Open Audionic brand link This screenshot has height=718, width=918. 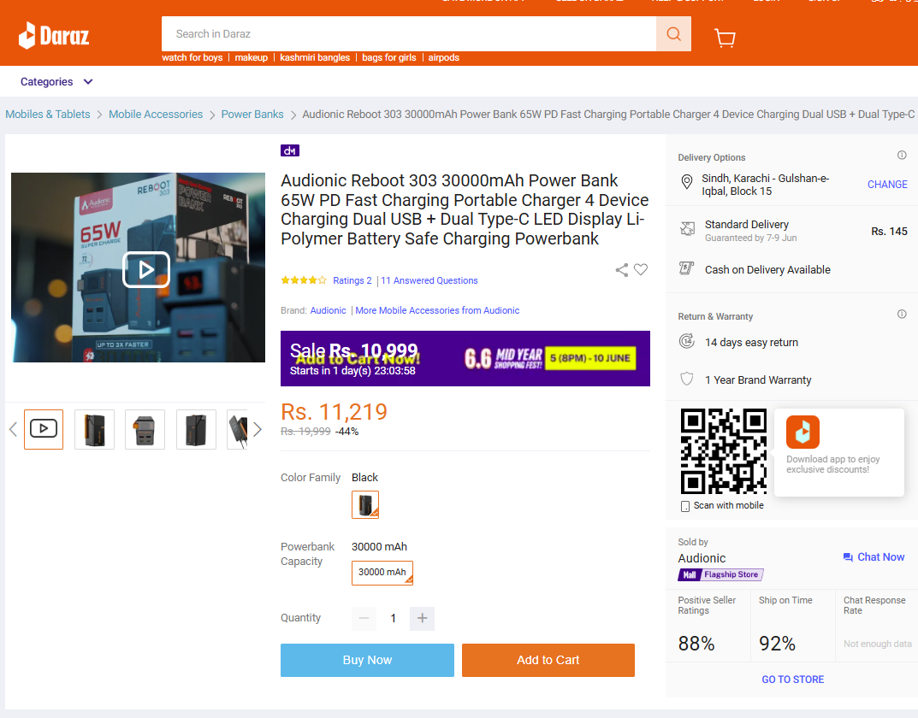(x=328, y=310)
